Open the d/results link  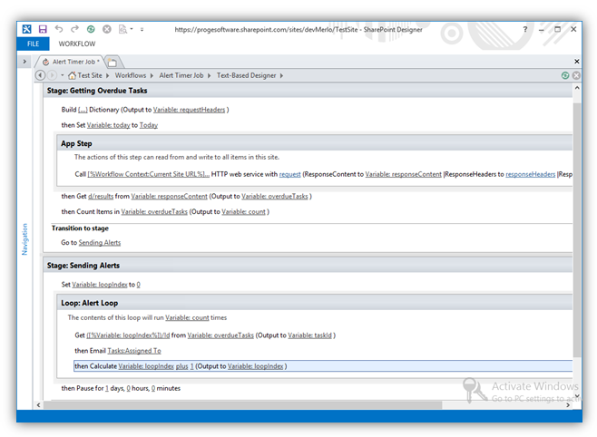[x=101, y=196]
